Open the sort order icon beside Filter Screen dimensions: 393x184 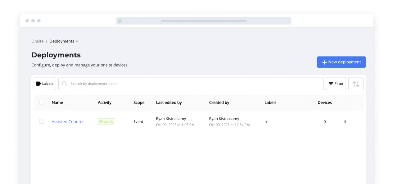[x=356, y=83]
